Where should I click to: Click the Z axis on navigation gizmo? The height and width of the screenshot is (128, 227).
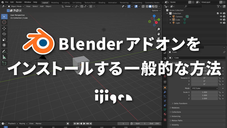point(154,16)
